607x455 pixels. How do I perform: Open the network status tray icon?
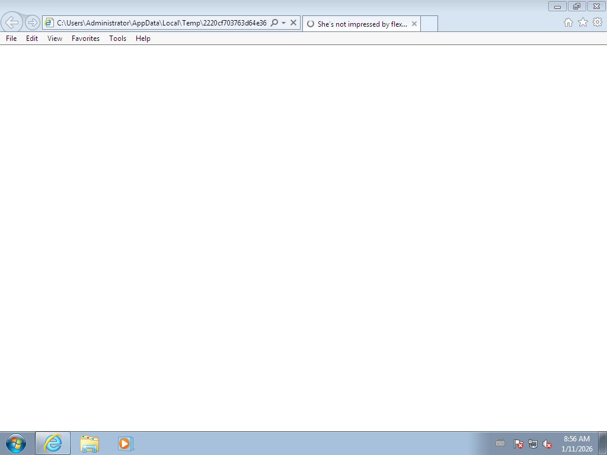(x=532, y=444)
